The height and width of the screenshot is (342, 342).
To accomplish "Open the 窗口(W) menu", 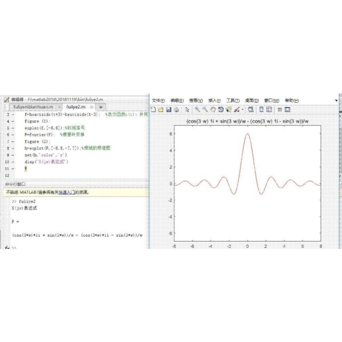I will click(x=272, y=101).
